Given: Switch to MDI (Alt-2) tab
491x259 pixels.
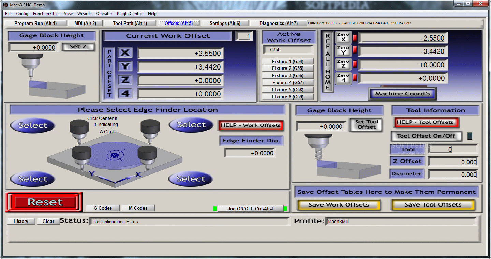Looking at the screenshot, I should (x=85, y=23).
